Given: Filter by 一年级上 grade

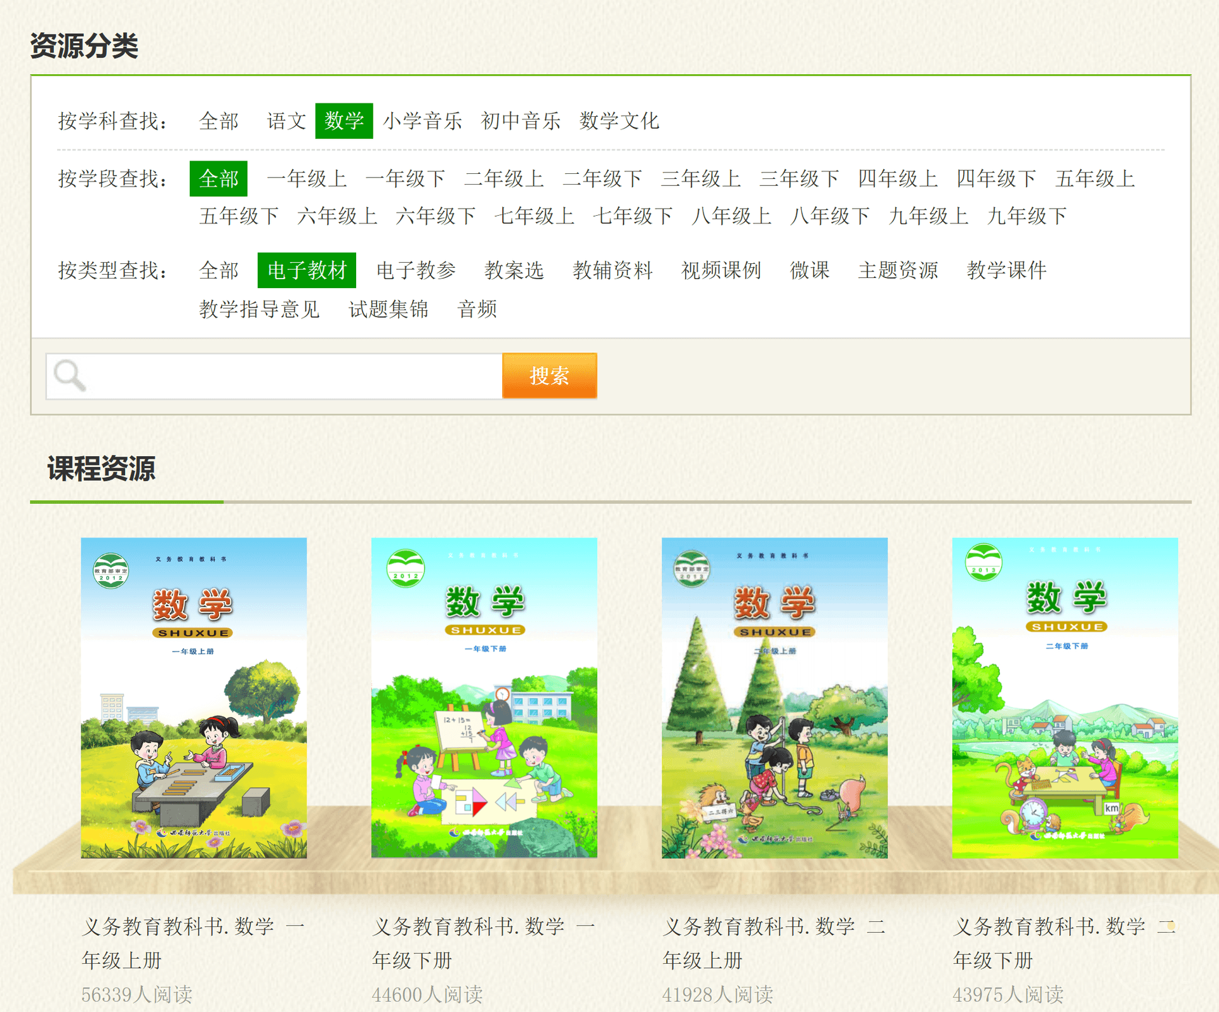Looking at the screenshot, I should click(x=307, y=178).
